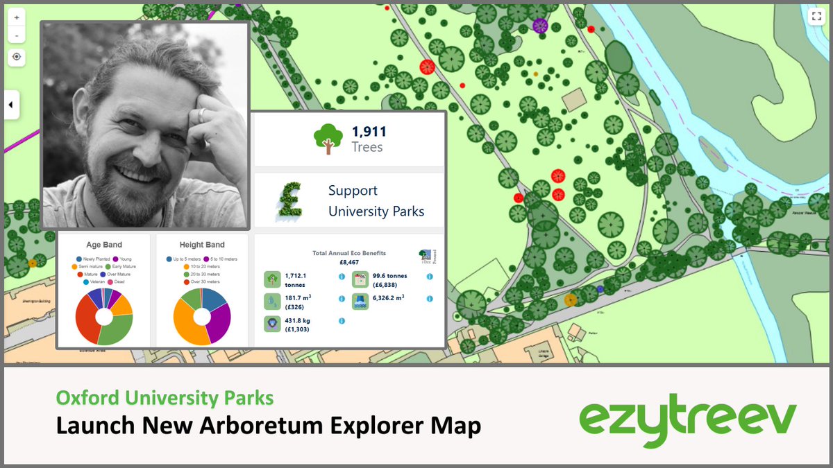
Task: Toggle Dead legend entry
Action: pos(116,282)
